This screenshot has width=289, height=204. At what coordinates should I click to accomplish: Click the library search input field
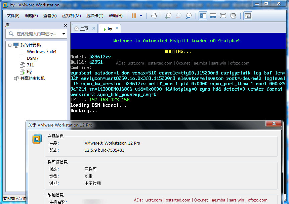tap(36, 34)
